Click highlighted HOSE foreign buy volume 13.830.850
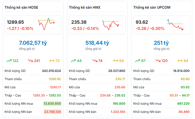This screenshot has height=119, width=195. 52,104
